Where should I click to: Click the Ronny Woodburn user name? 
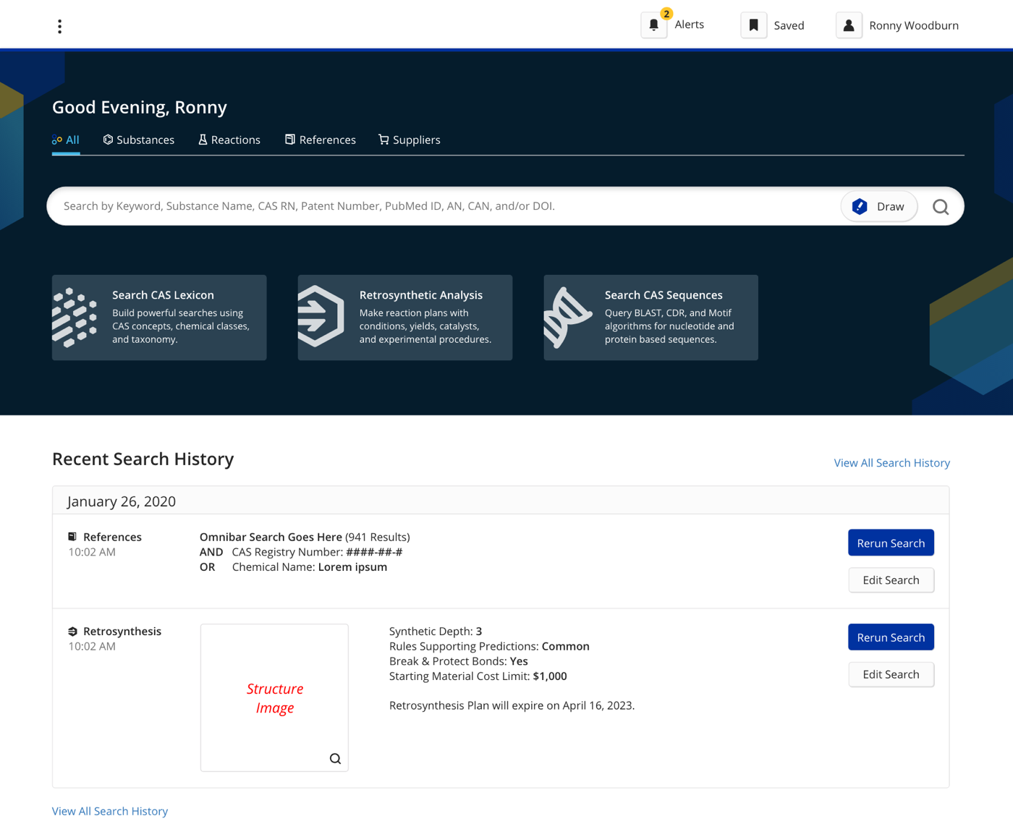tap(914, 26)
